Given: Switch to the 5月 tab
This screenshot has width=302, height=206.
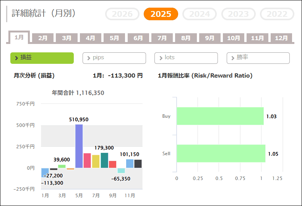Looking at the screenshot, I should tap(114, 38).
